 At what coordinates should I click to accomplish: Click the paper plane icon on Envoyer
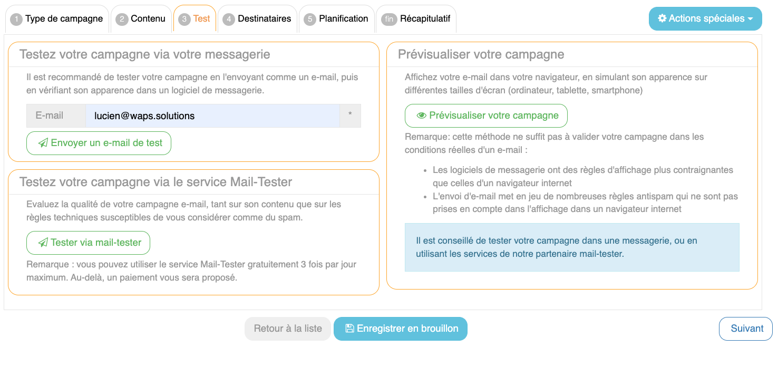coord(43,143)
